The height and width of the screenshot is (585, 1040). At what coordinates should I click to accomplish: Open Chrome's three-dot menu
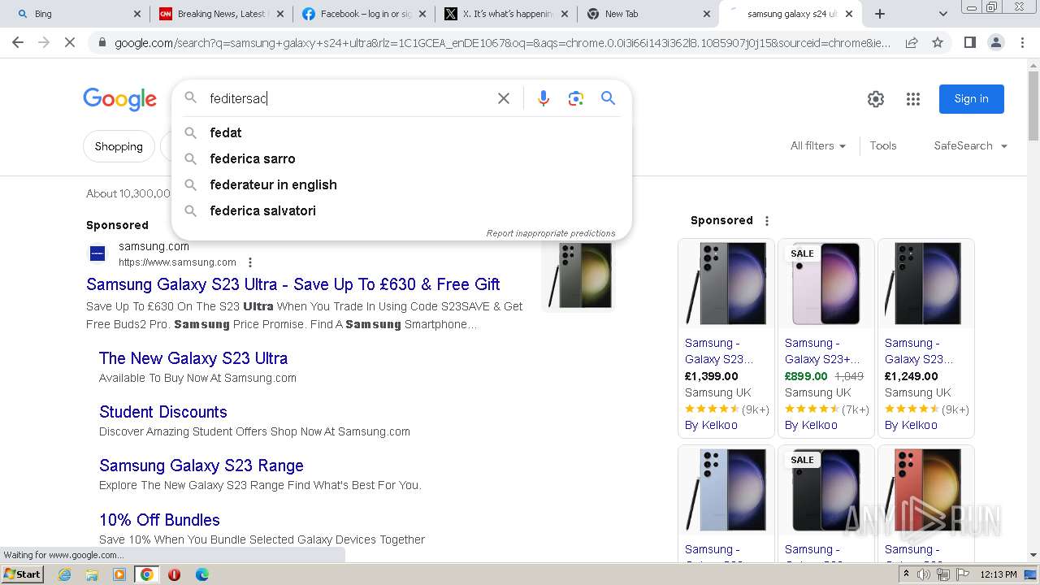coord(1022,42)
